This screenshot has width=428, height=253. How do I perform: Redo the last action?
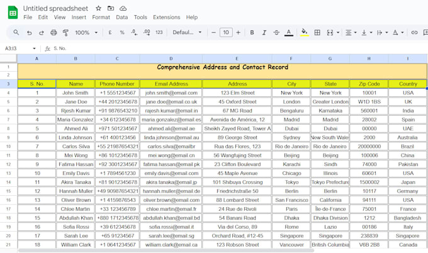point(41,33)
